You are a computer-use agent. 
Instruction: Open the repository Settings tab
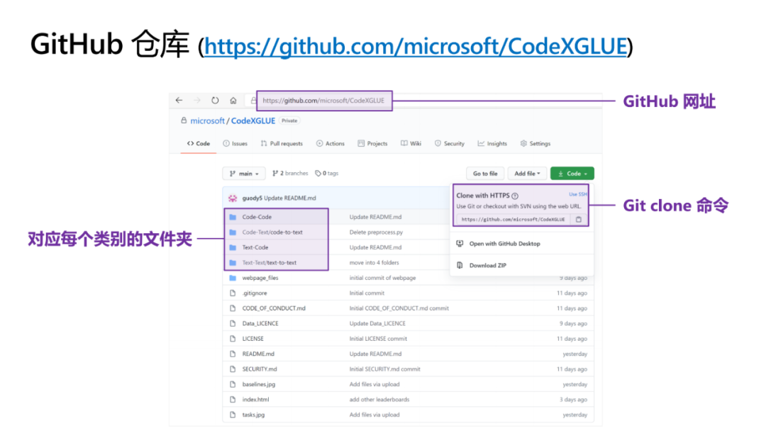coord(535,144)
